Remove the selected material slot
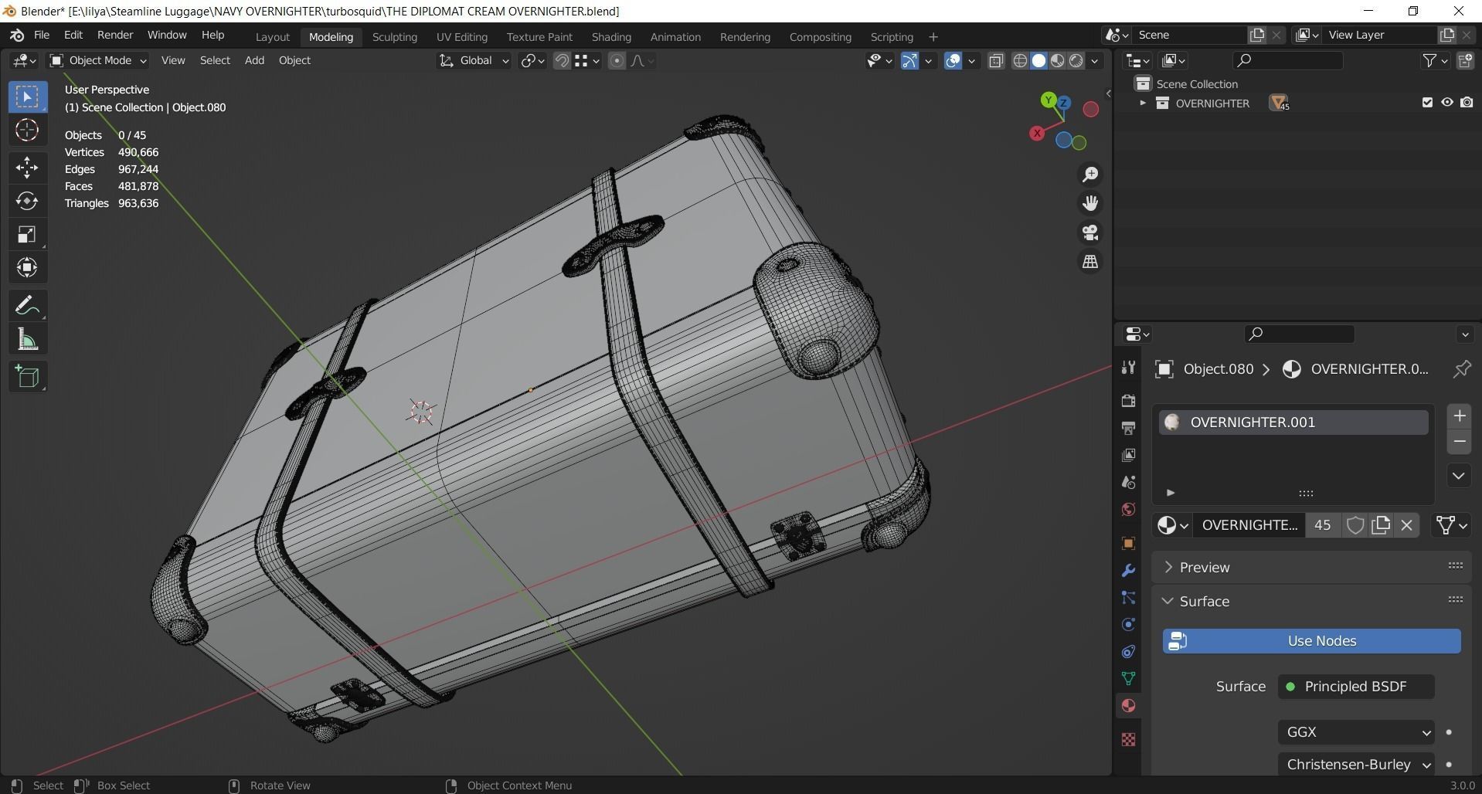Screen dimensions: 1482x794 coord(1459,442)
